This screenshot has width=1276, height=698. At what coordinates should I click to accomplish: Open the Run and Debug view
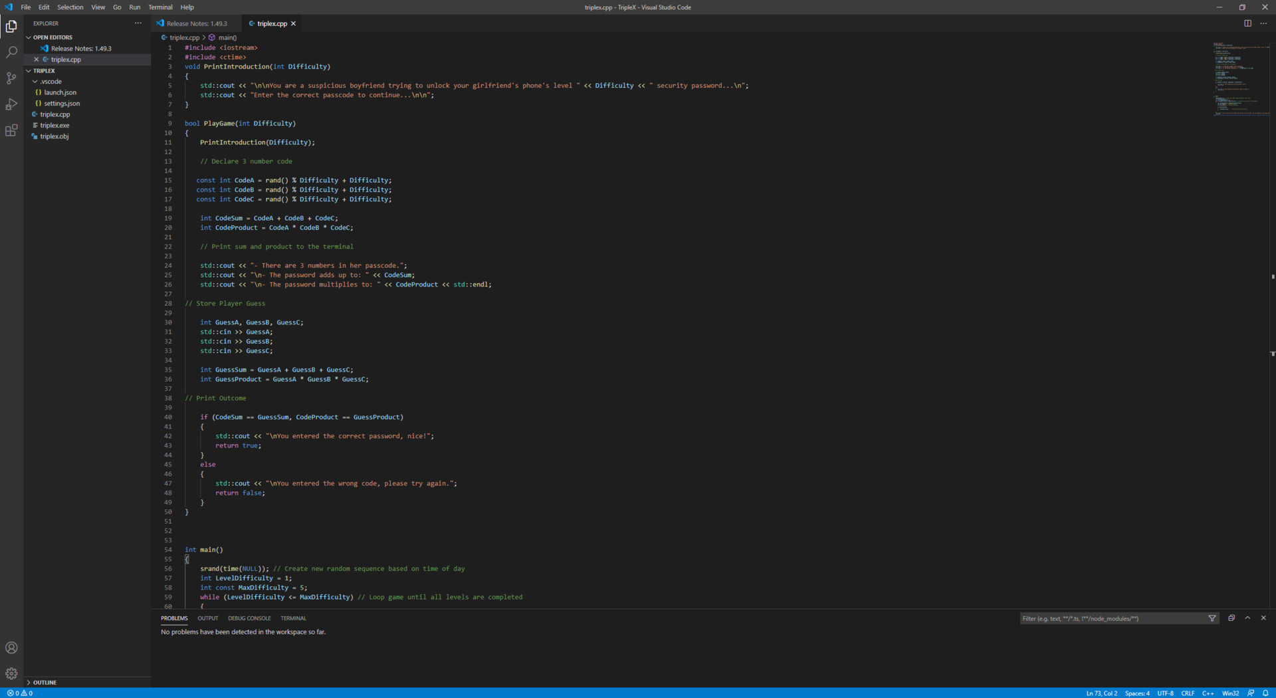(11, 104)
